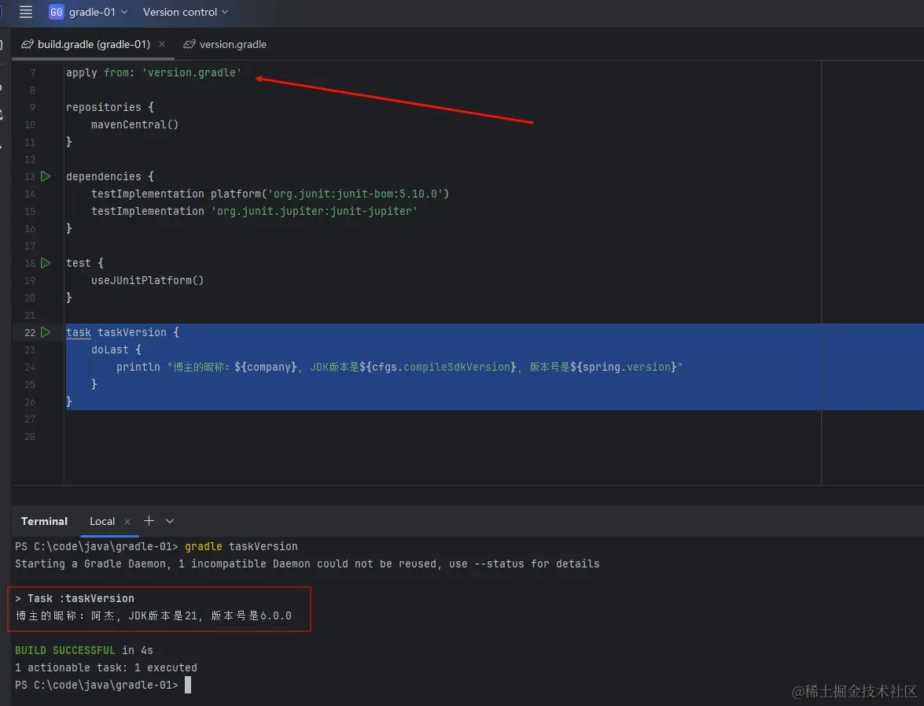Close the build.gradle editor tab
The height and width of the screenshot is (706, 924).
[x=161, y=44]
